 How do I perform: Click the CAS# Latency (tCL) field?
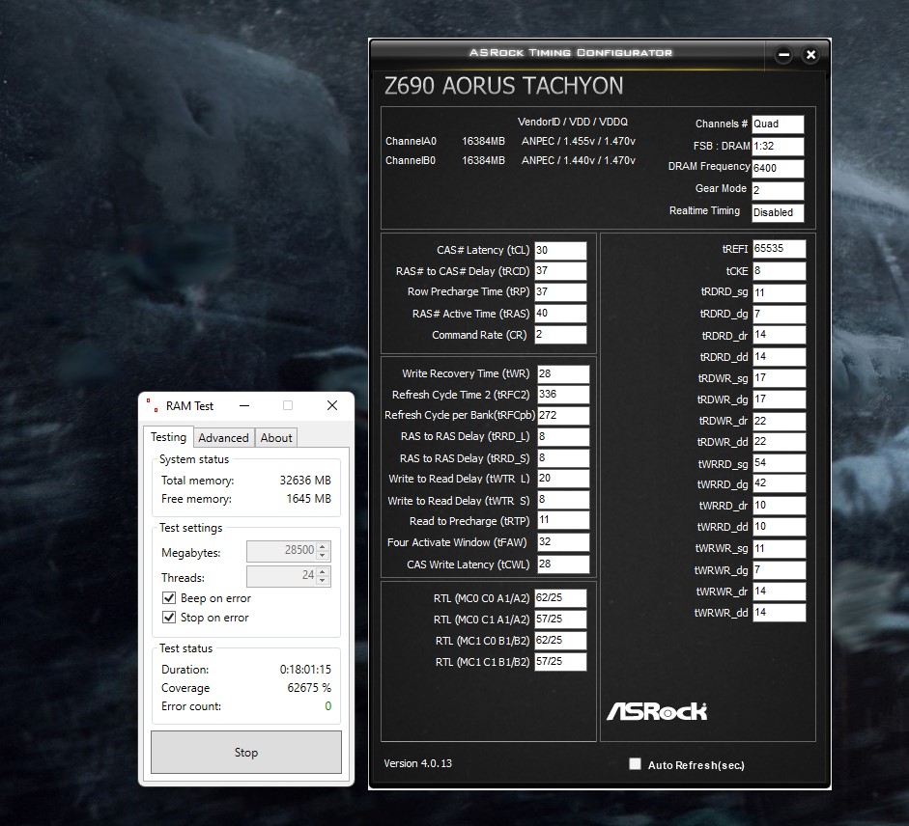pos(560,251)
